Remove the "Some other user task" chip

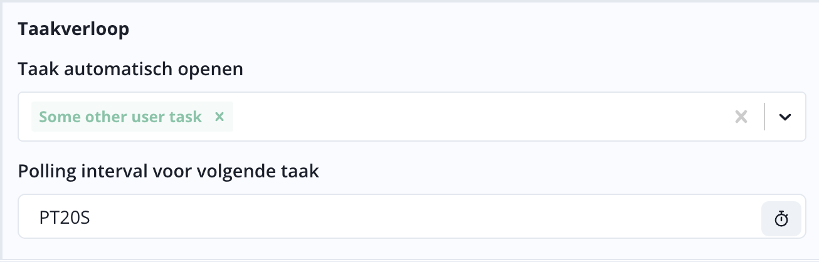click(219, 117)
